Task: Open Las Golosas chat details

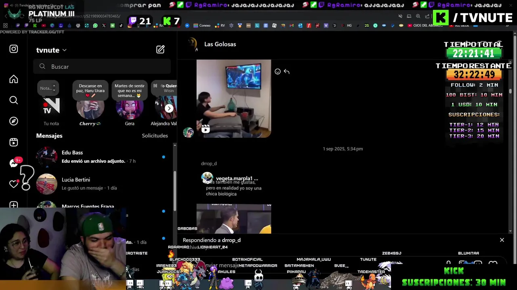Action: [220, 44]
